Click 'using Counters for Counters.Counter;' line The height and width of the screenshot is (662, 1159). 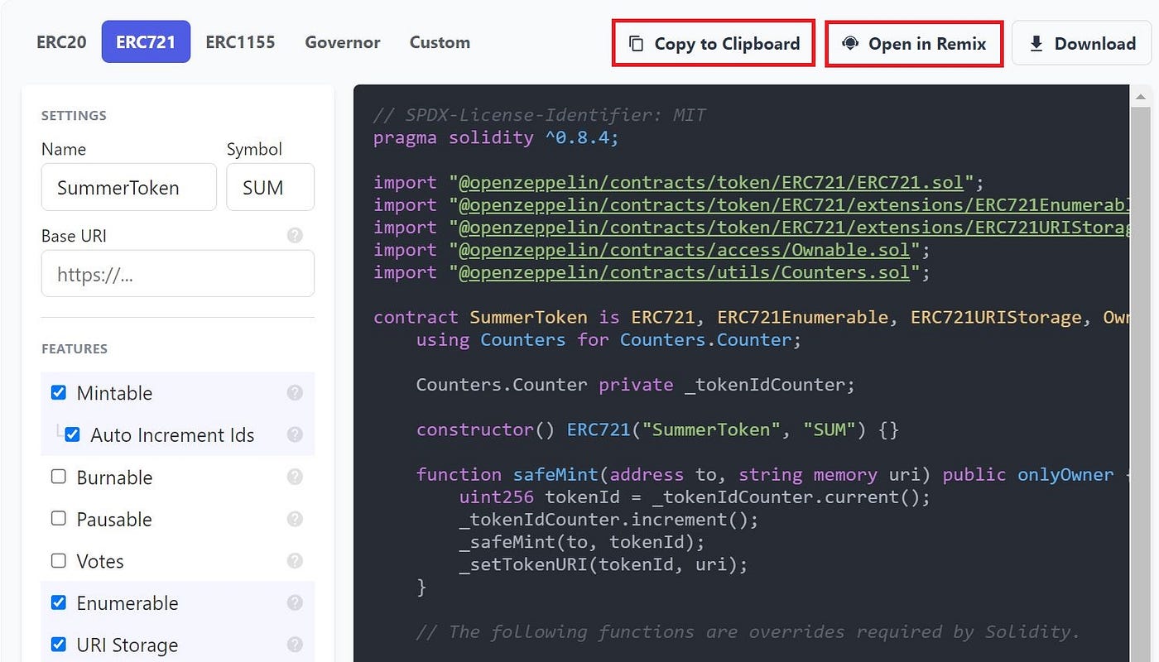(x=608, y=339)
